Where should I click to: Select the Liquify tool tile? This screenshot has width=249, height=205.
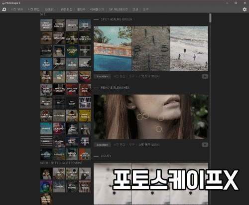click(72, 25)
